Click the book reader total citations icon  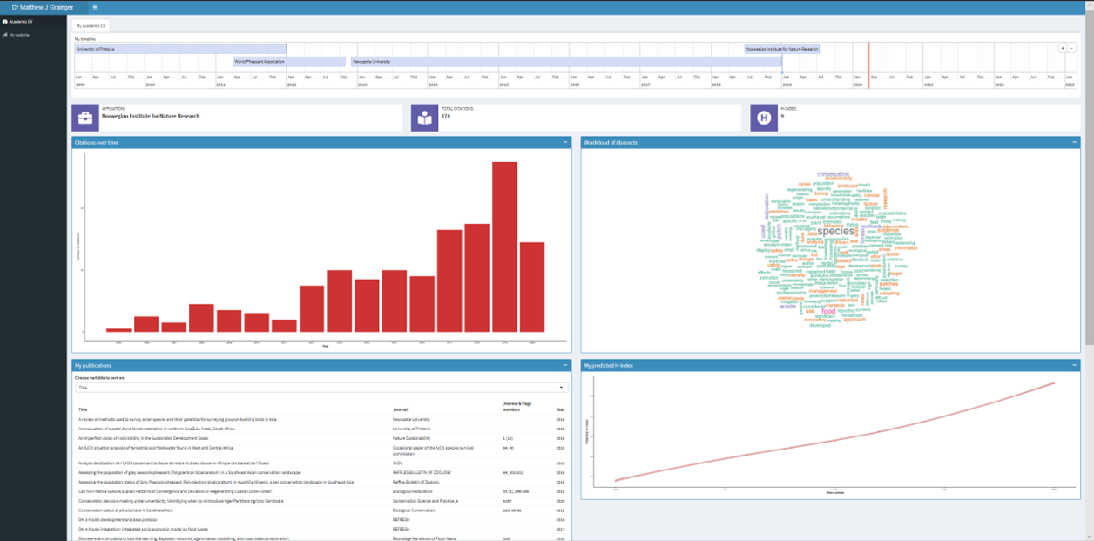424,118
